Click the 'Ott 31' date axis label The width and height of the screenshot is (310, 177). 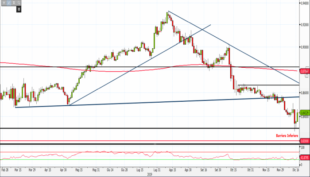click(251, 170)
